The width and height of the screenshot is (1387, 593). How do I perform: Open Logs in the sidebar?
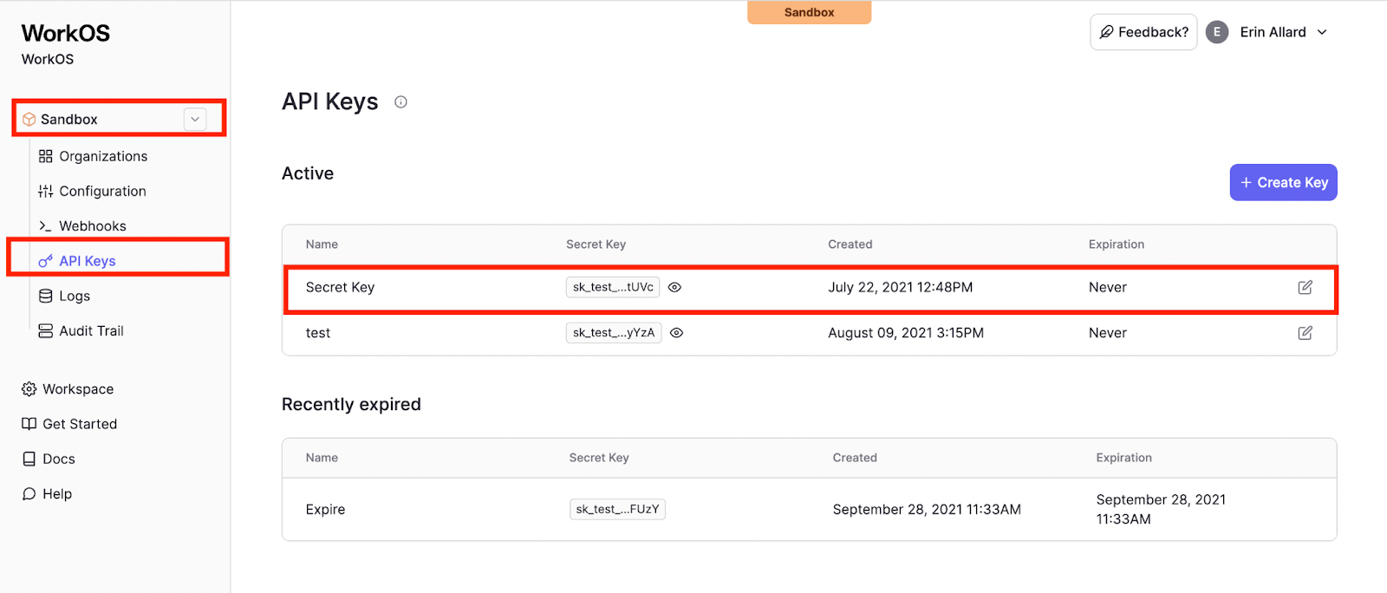tap(64, 296)
